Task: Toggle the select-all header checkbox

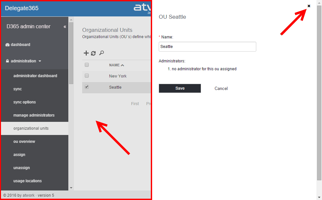Action: coord(87,65)
